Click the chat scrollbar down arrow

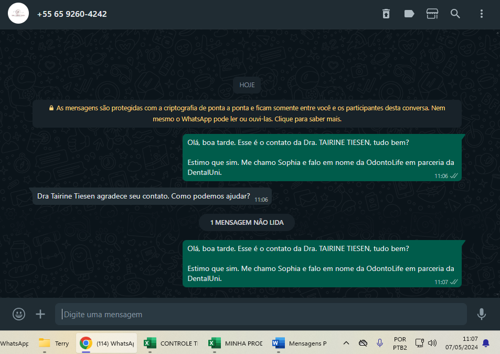498,294
